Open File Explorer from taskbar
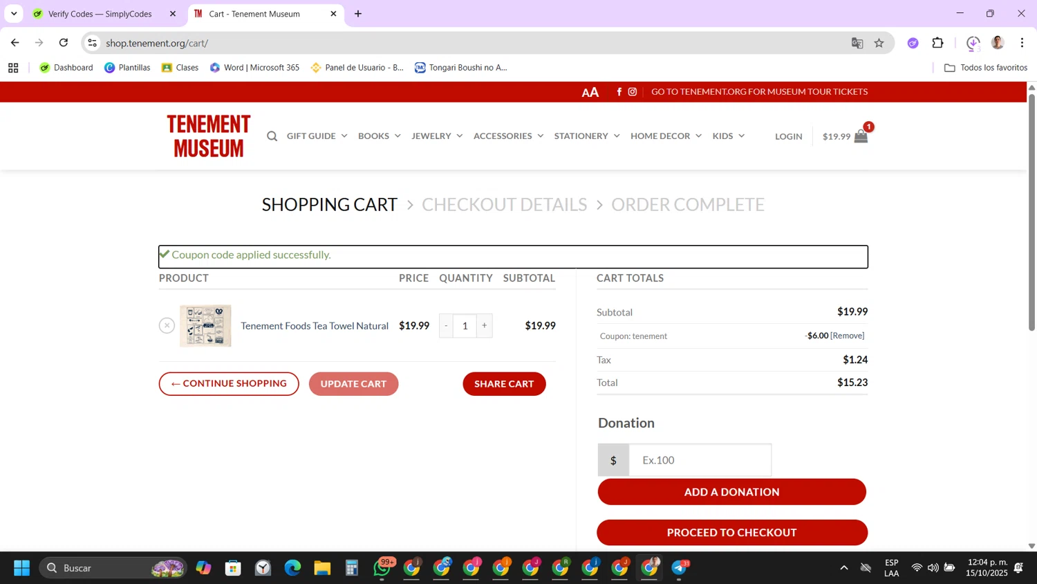This screenshot has height=584, width=1037. pos(322,568)
